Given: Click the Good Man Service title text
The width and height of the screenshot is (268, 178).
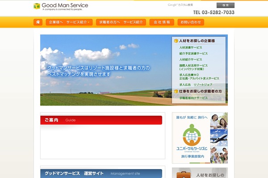Looking at the screenshot, I should [x=65, y=5].
